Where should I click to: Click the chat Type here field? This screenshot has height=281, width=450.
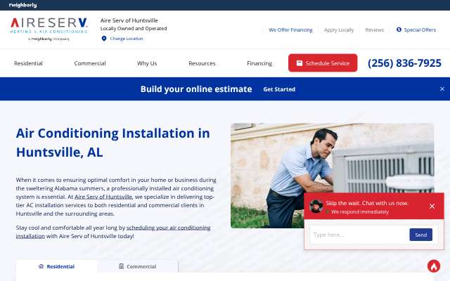click(359, 235)
